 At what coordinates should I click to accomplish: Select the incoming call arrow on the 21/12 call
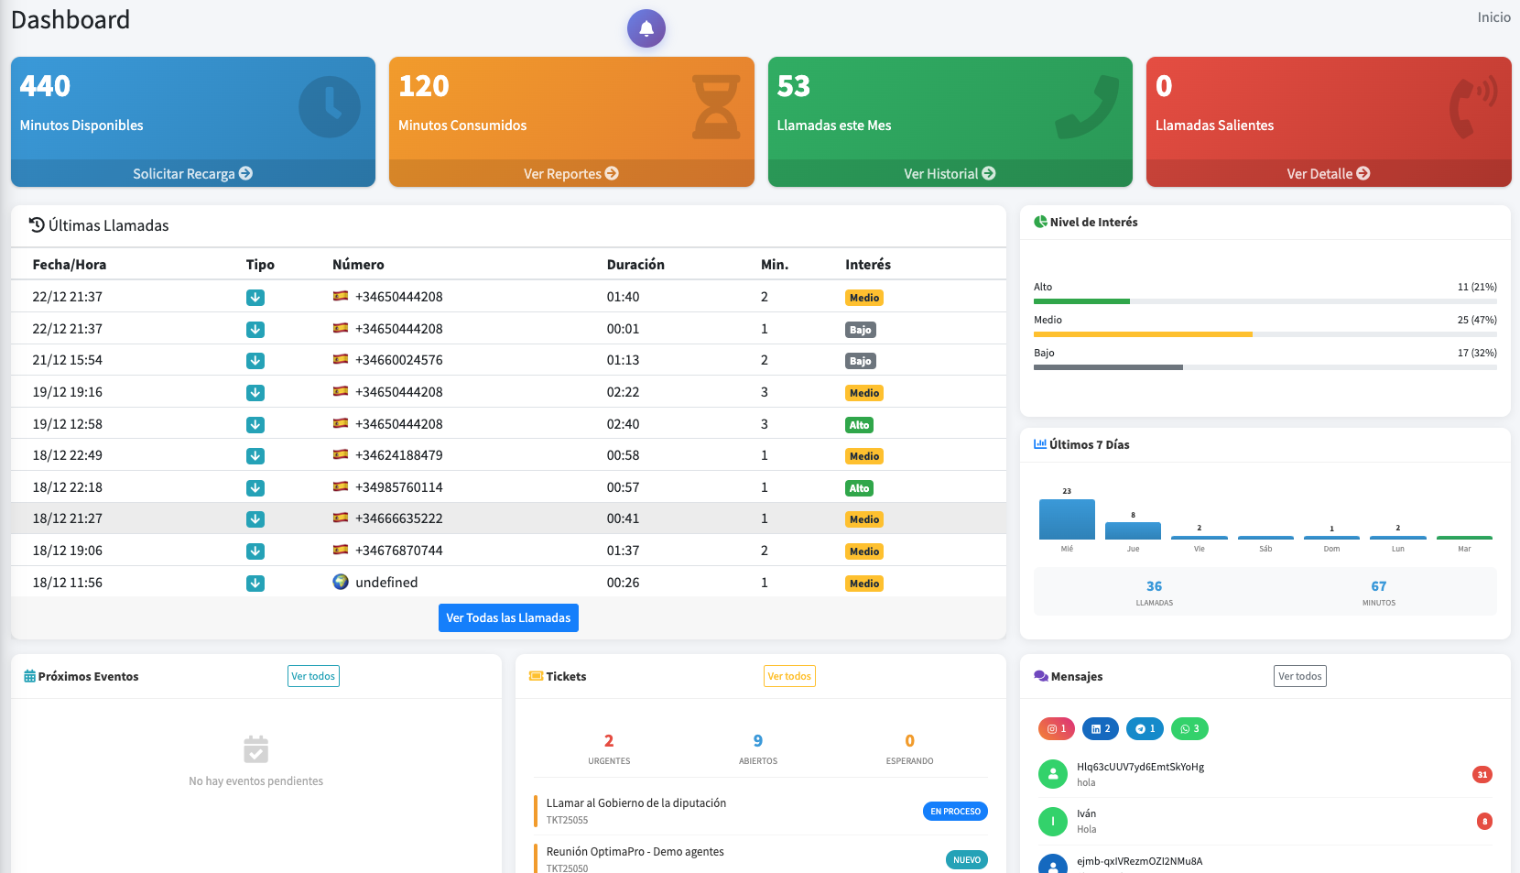255,361
